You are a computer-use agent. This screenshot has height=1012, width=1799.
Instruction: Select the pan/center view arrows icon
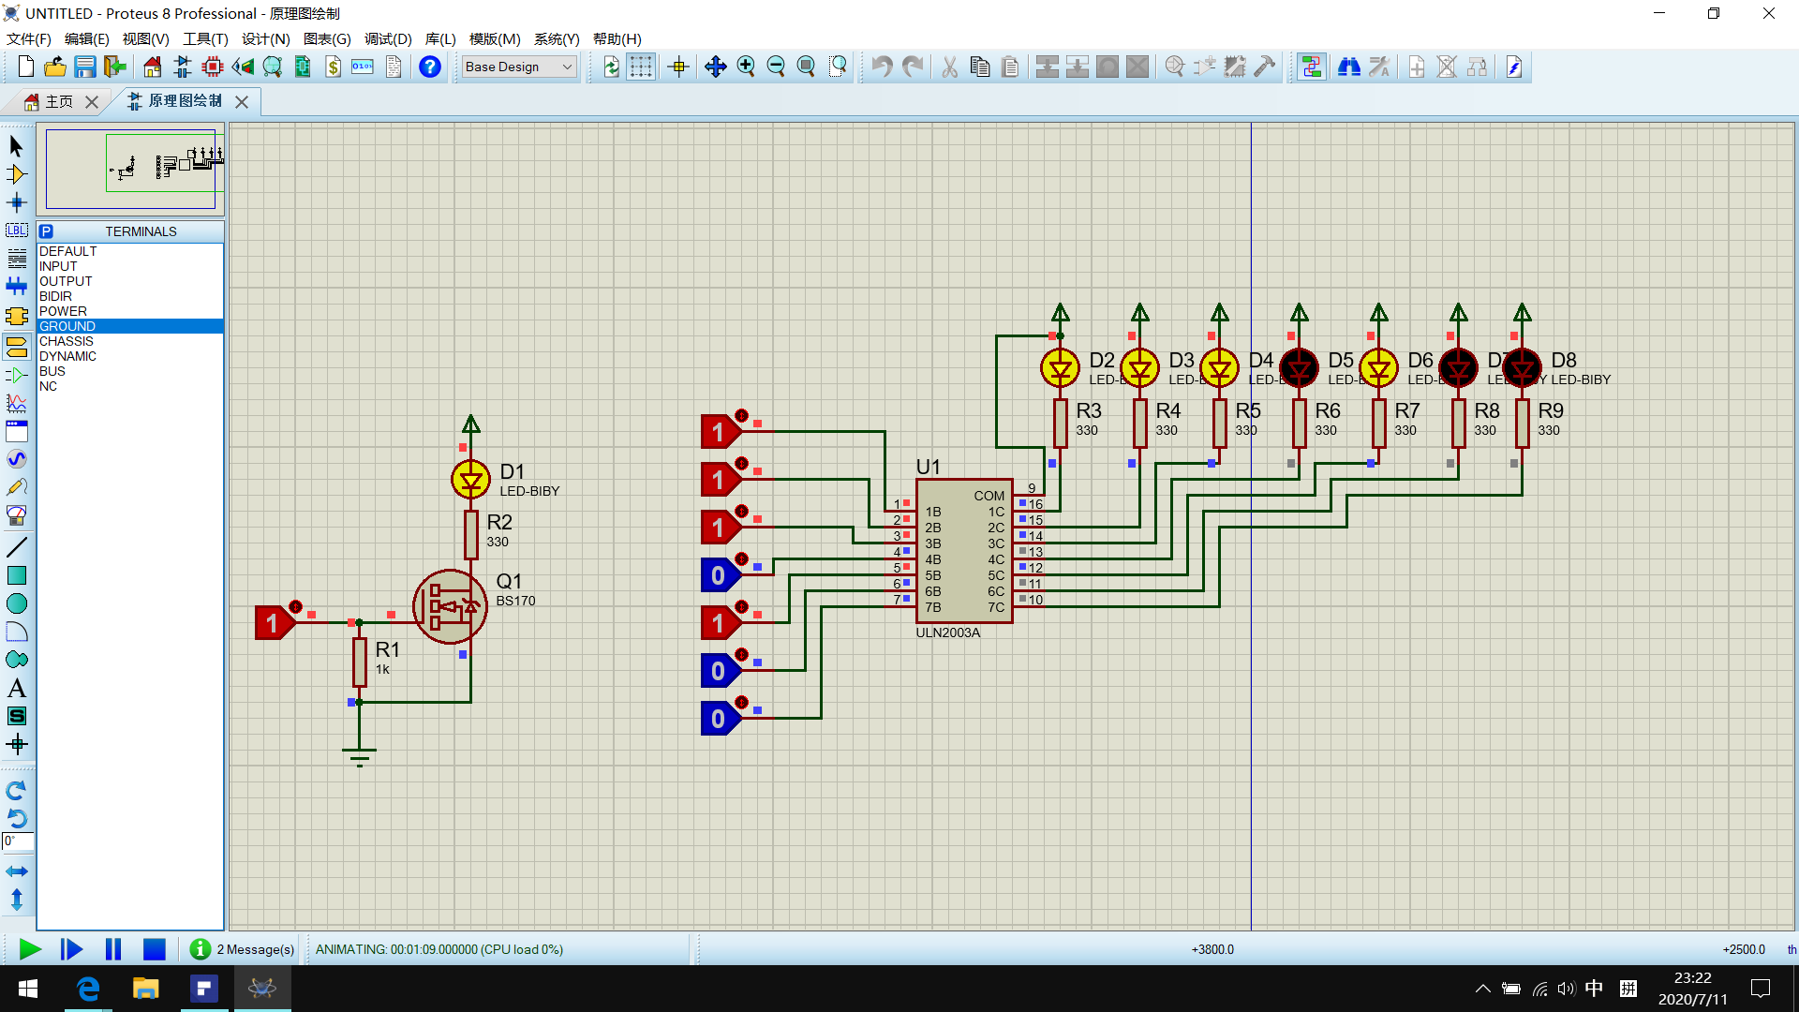pos(716,67)
